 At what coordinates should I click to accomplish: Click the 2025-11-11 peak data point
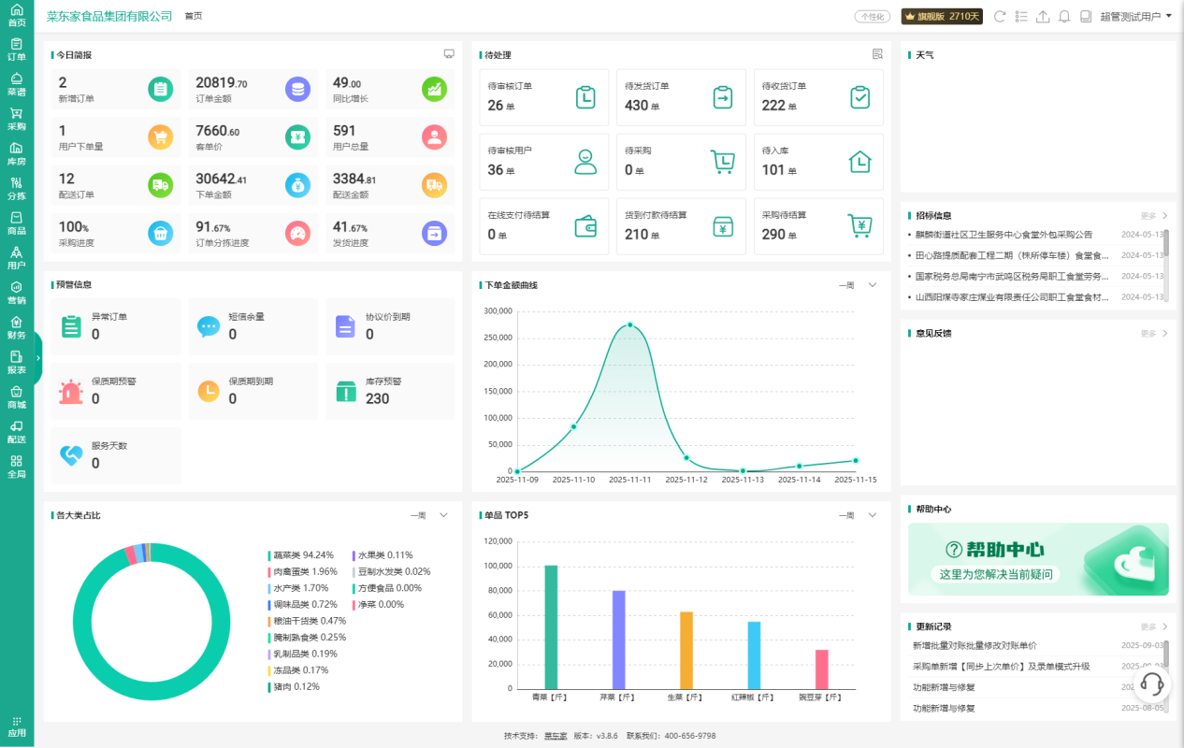(x=630, y=325)
